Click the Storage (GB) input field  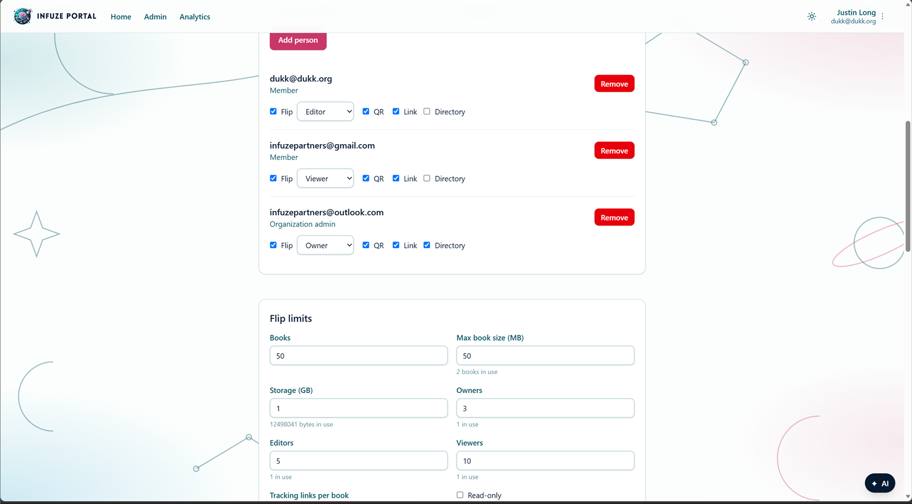(359, 408)
